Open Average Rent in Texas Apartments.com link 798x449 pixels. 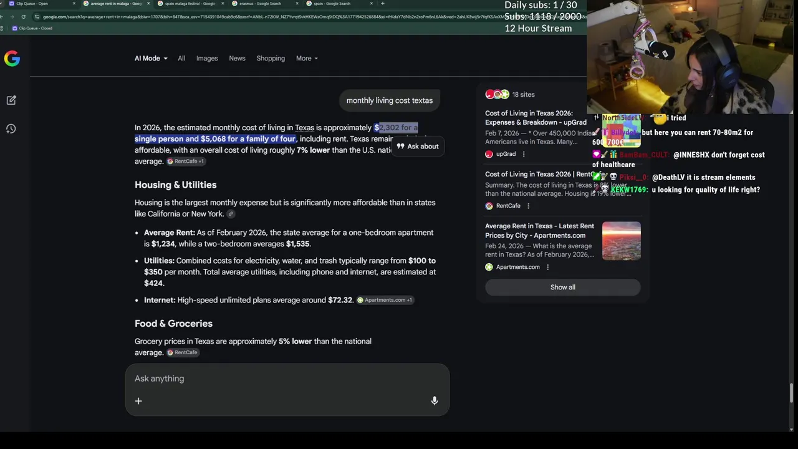tap(539, 231)
